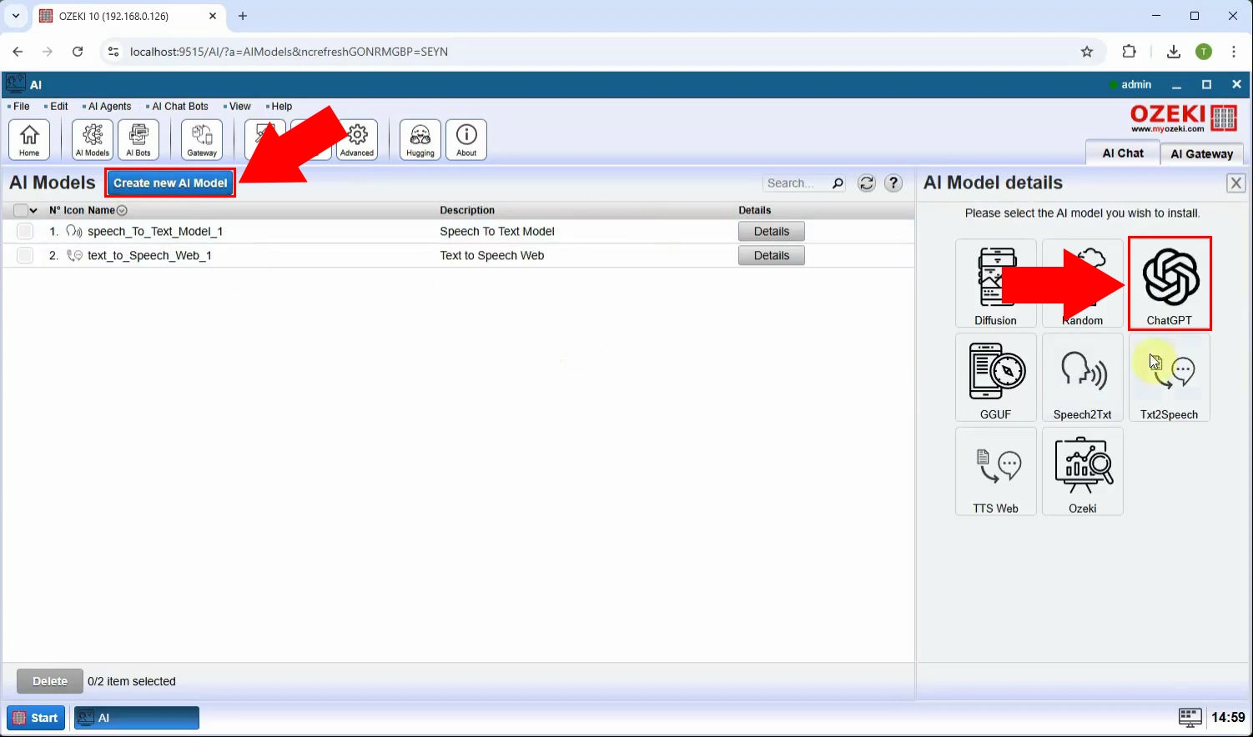Switch to the AI Gateway tab
The image size is (1253, 737).
1201,154
